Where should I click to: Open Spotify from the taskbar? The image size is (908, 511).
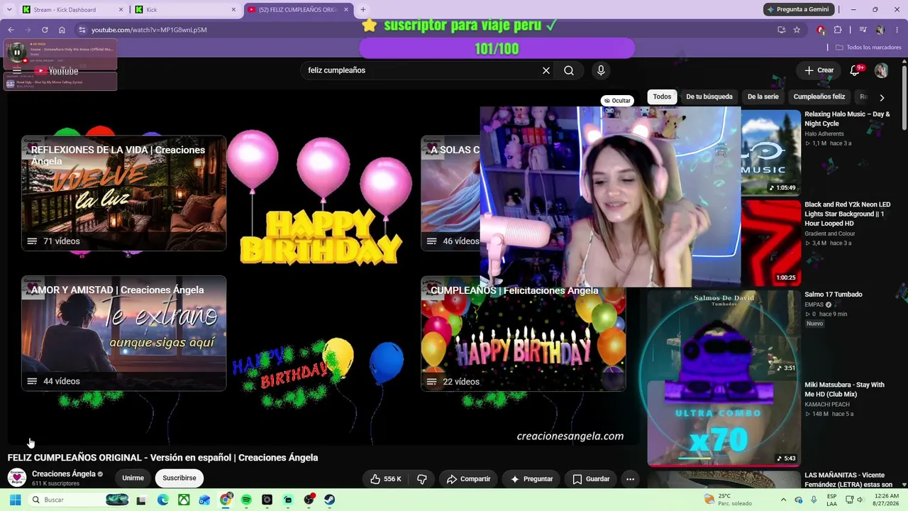coord(246,500)
